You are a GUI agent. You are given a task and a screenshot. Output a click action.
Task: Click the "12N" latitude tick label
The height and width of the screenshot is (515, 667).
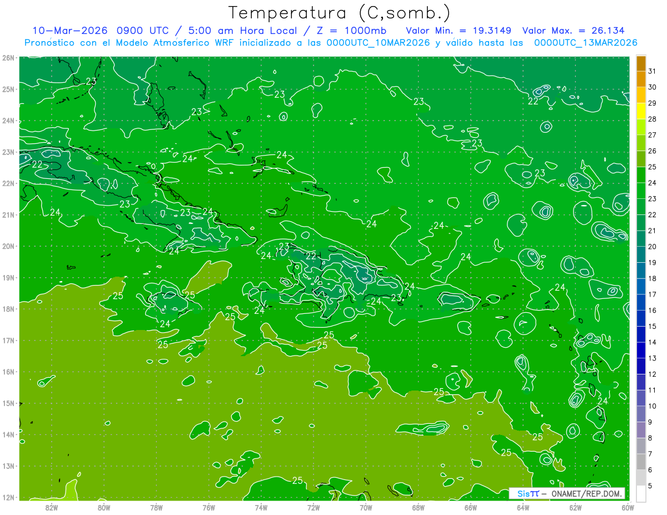(x=8, y=497)
